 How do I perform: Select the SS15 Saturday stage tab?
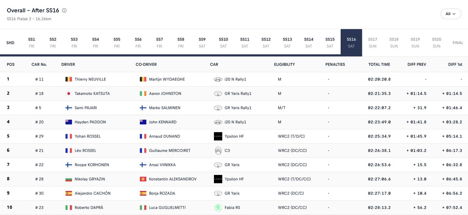click(x=330, y=42)
